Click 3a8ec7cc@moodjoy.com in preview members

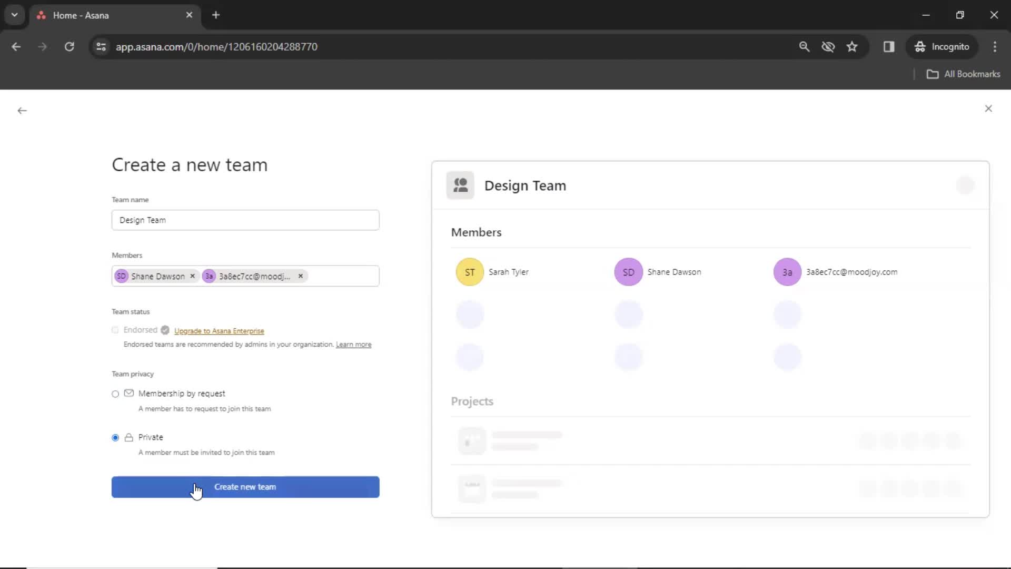tap(852, 272)
